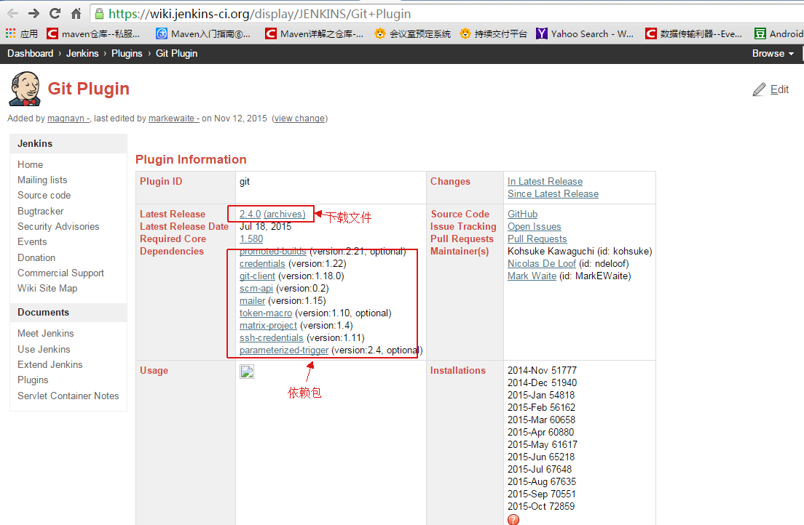This screenshot has width=804, height=525.
Task: Open parameterized-trigger dependency link
Action: coord(284,350)
